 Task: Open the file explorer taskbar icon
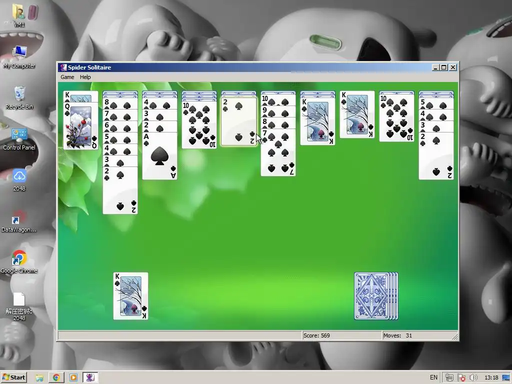coord(39,378)
